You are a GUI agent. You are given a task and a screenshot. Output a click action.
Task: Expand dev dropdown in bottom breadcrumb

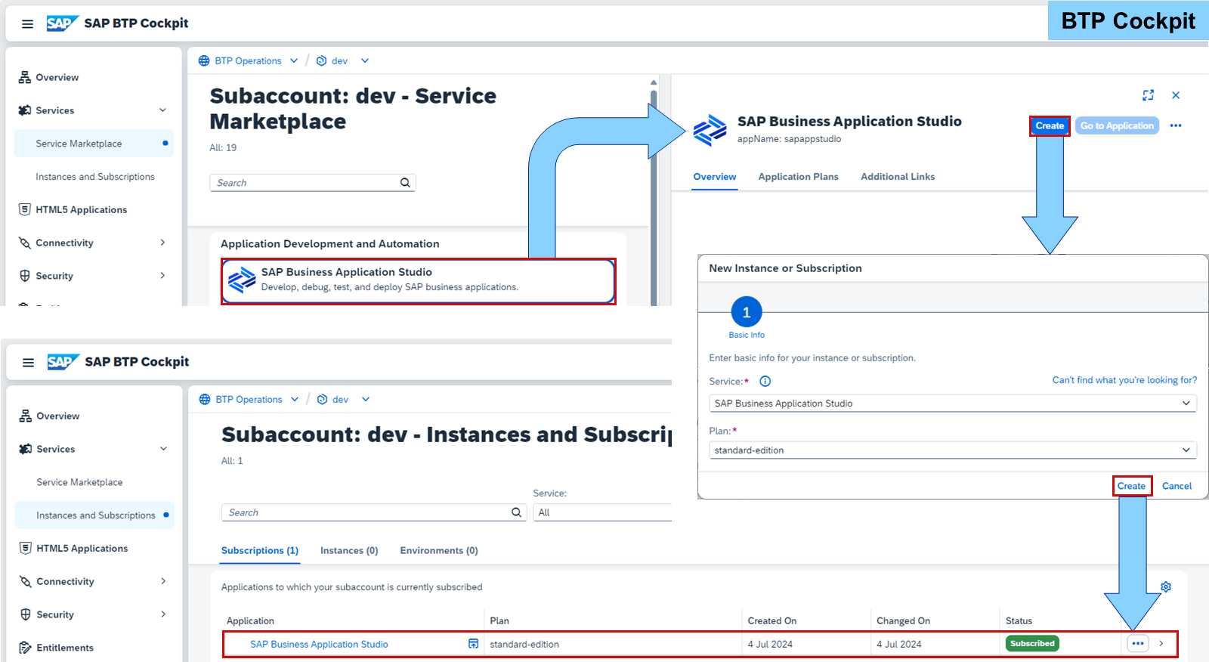[366, 399]
